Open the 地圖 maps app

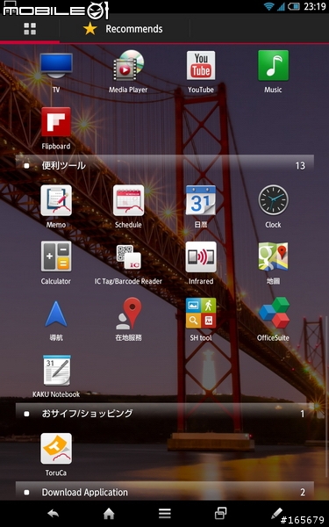273,256
